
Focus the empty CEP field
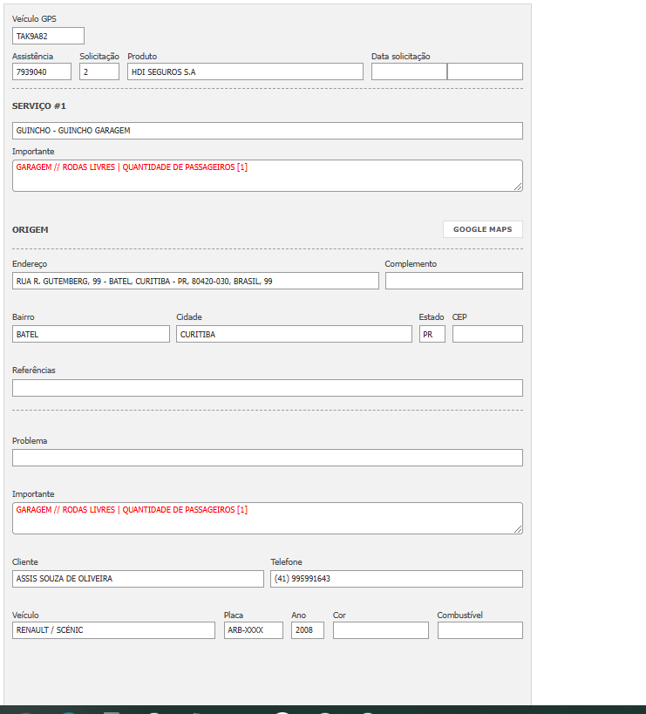click(487, 334)
